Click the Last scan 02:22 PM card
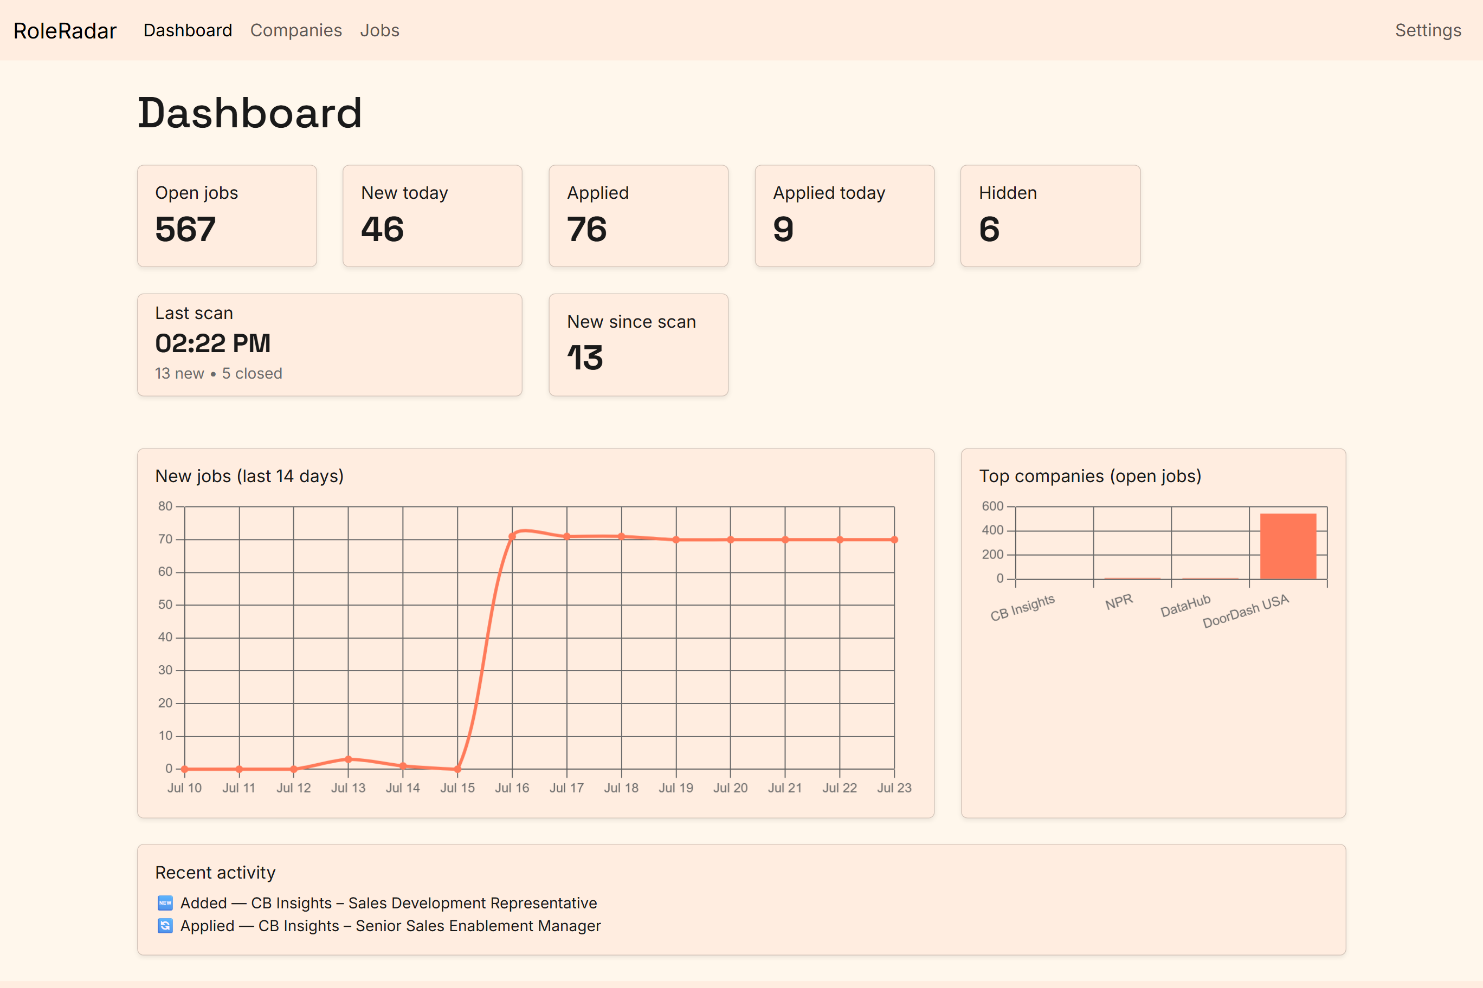Viewport: 1483px width, 988px height. click(330, 344)
